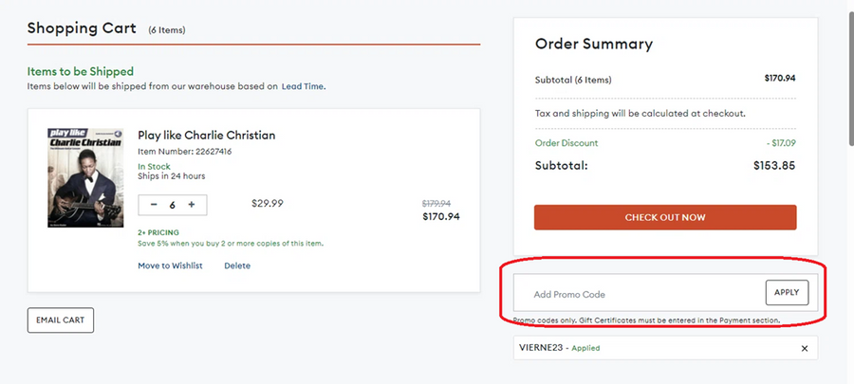
Task: Decrease quantity with the minus button
Action: (154, 205)
